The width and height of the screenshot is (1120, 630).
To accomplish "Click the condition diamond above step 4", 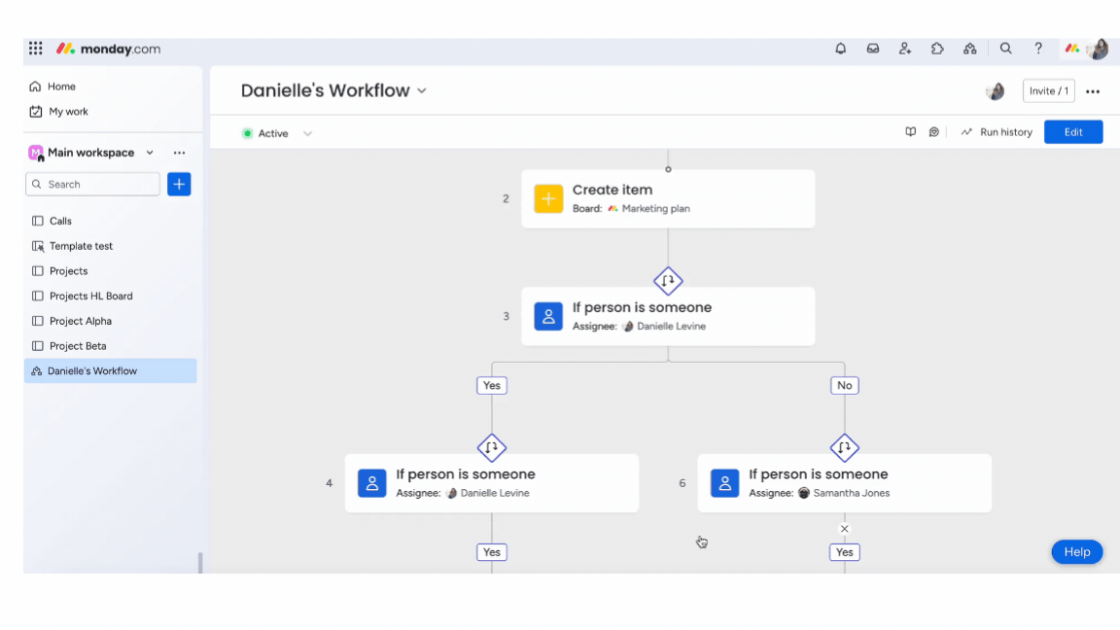I will coord(491,448).
